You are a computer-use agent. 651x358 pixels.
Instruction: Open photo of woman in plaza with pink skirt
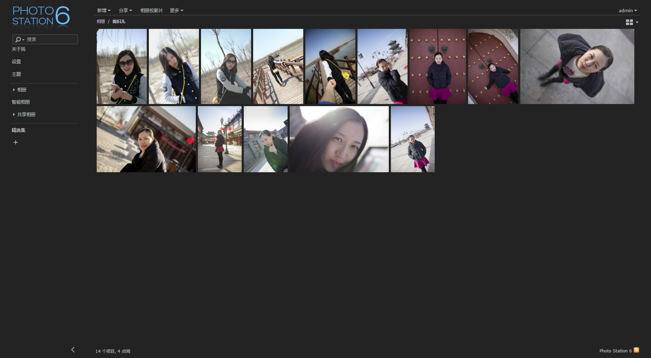(x=413, y=139)
